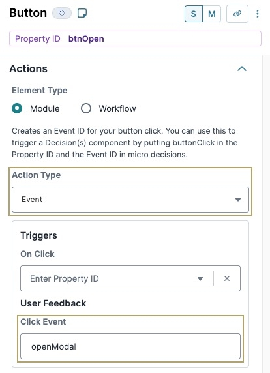Screen dimensions: 270x373
Task: Click the Click Event input openModal
Action: tap(130, 346)
